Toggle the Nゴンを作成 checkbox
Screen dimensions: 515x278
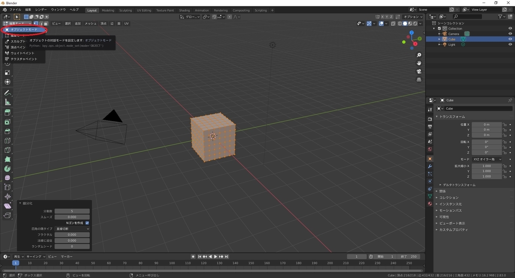coord(87,223)
